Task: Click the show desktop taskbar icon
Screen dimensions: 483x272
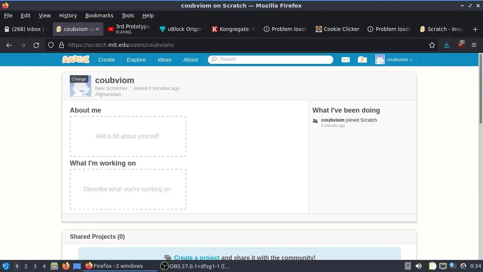Action: point(77,266)
